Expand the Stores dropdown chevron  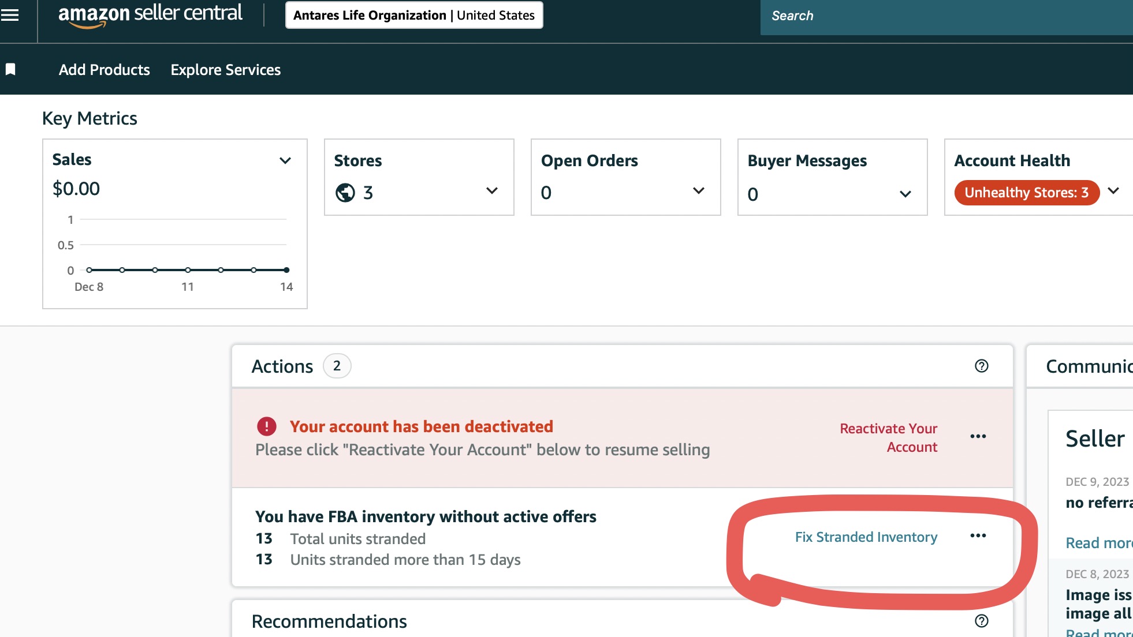pos(492,191)
